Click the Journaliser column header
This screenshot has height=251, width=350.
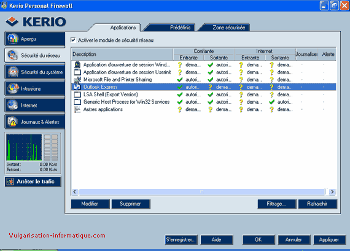pos(306,54)
